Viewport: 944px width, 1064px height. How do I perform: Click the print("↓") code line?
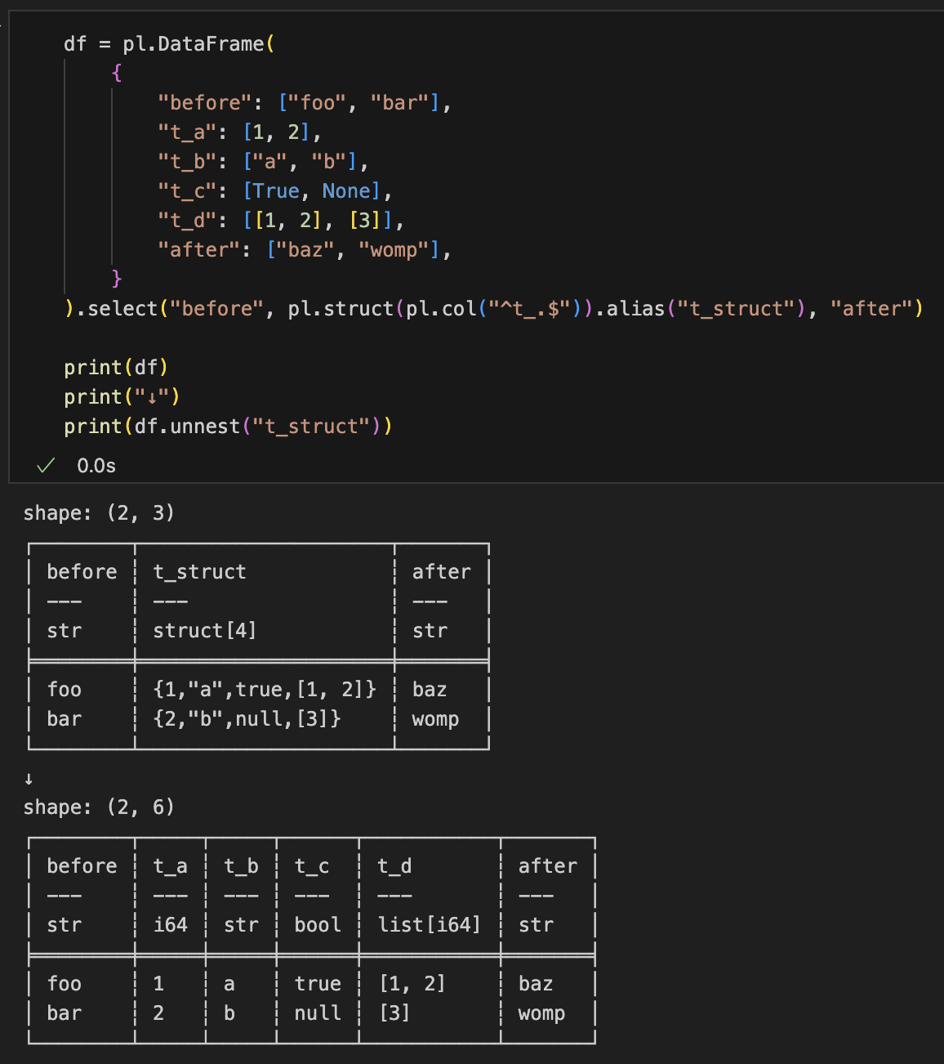point(122,396)
